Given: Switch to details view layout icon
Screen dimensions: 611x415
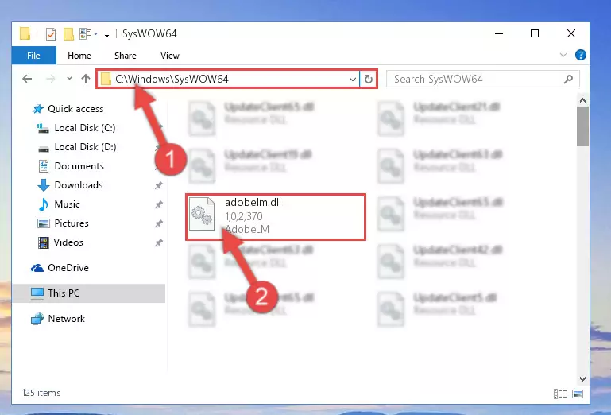Looking at the screenshot, I should 560,394.
